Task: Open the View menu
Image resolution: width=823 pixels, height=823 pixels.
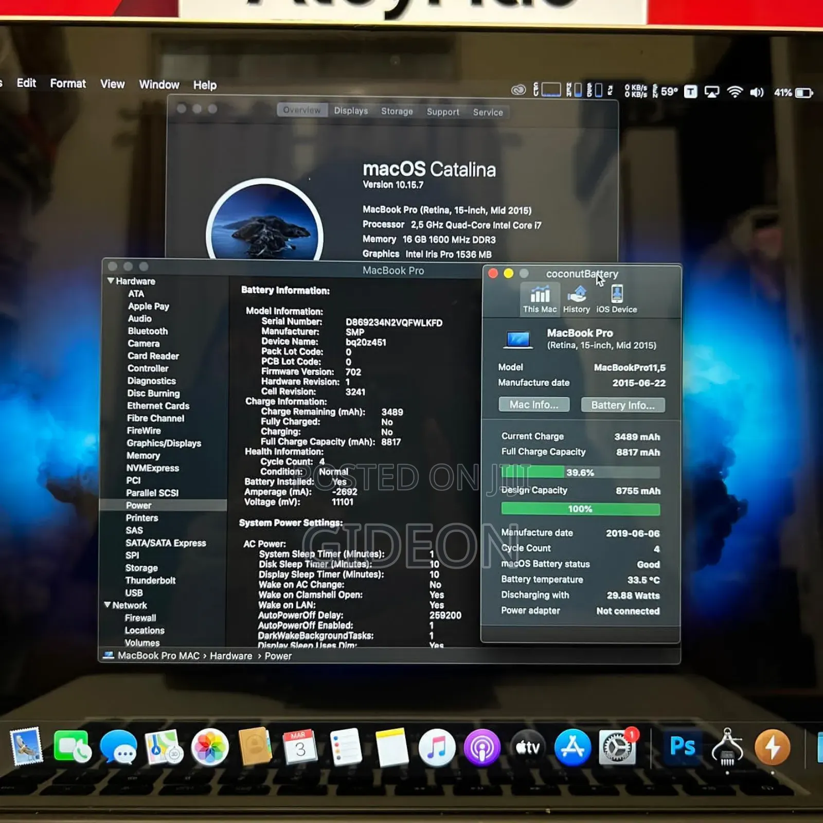Action: (112, 84)
